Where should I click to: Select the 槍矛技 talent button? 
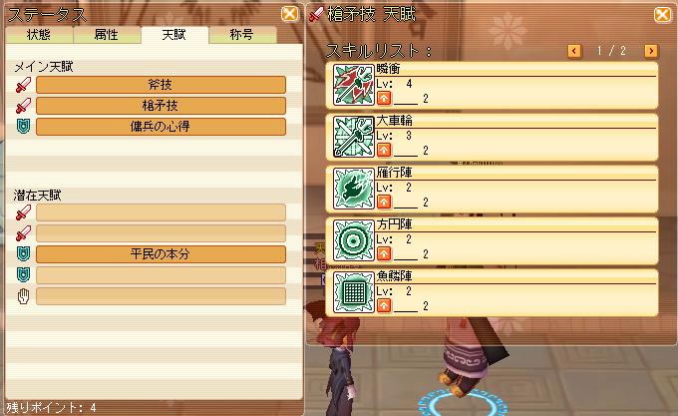pos(161,106)
